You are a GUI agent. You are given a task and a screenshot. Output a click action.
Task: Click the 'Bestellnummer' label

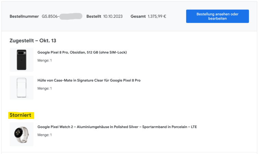[x=24, y=16]
